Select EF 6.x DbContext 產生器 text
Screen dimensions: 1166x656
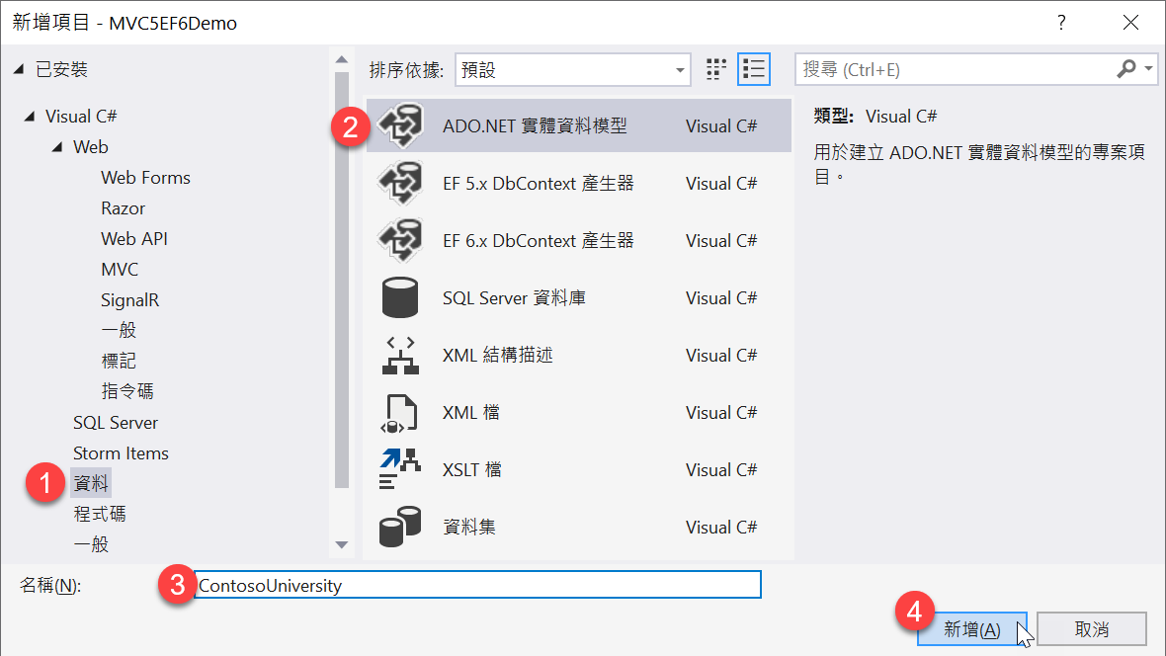point(539,240)
